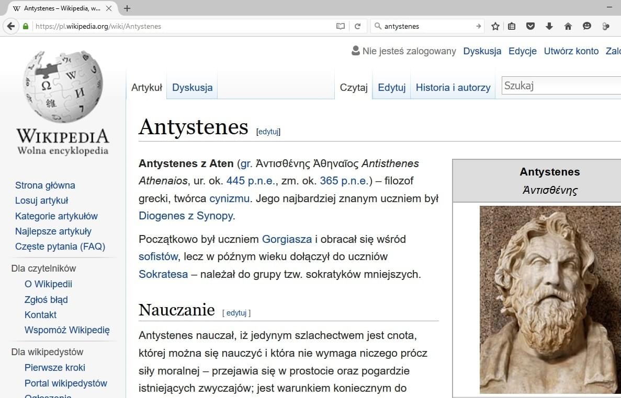Open the Diogenes z Synopy link
The height and width of the screenshot is (398, 621).
coord(186,216)
